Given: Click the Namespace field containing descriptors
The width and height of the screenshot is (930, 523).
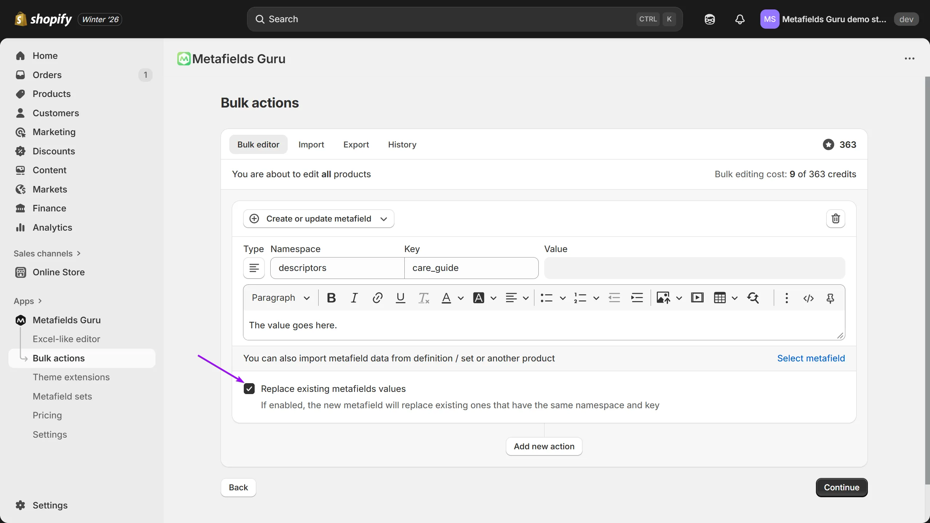Looking at the screenshot, I should (x=337, y=268).
